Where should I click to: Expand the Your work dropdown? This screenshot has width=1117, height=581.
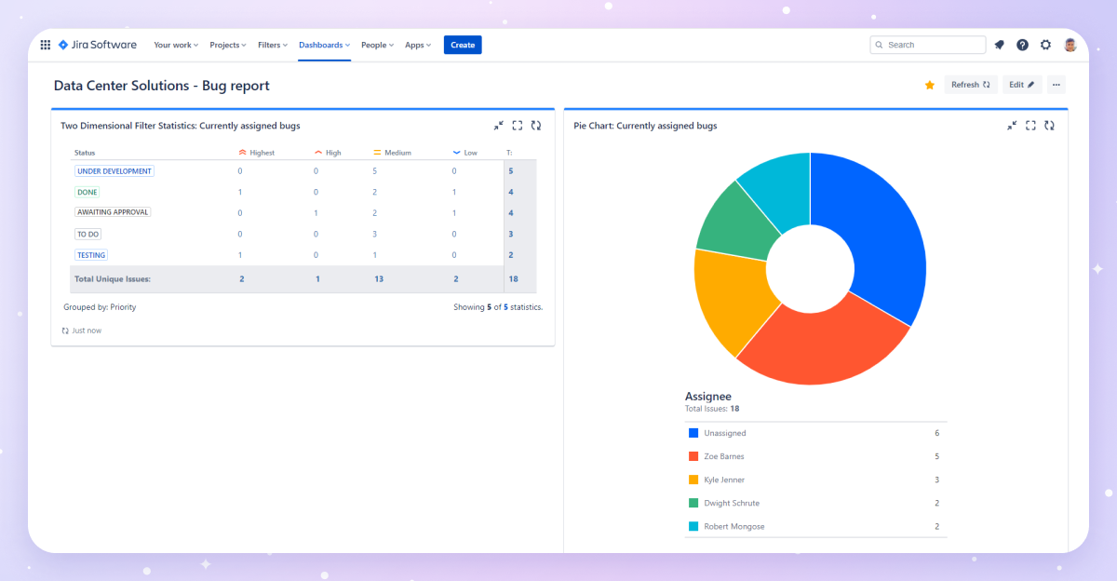click(x=176, y=45)
